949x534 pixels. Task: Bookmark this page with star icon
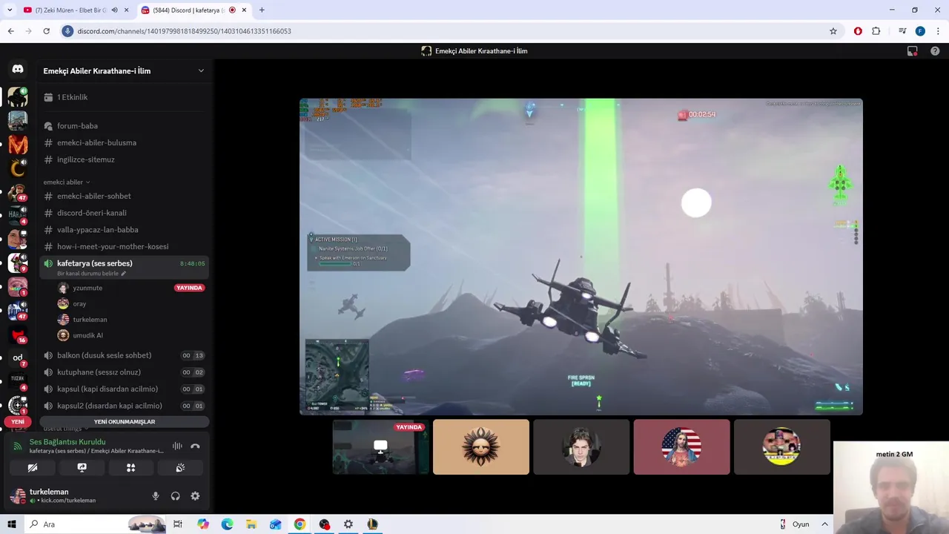(833, 31)
